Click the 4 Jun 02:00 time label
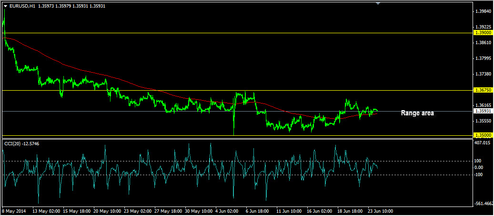This screenshot has width=494, height=216. 227,210
